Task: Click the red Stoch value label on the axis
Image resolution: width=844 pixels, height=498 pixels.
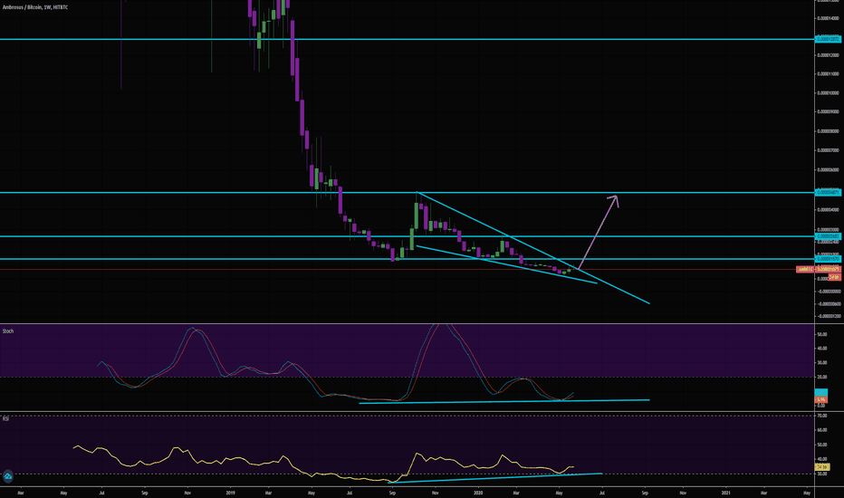Action: pyautogui.click(x=820, y=399)
